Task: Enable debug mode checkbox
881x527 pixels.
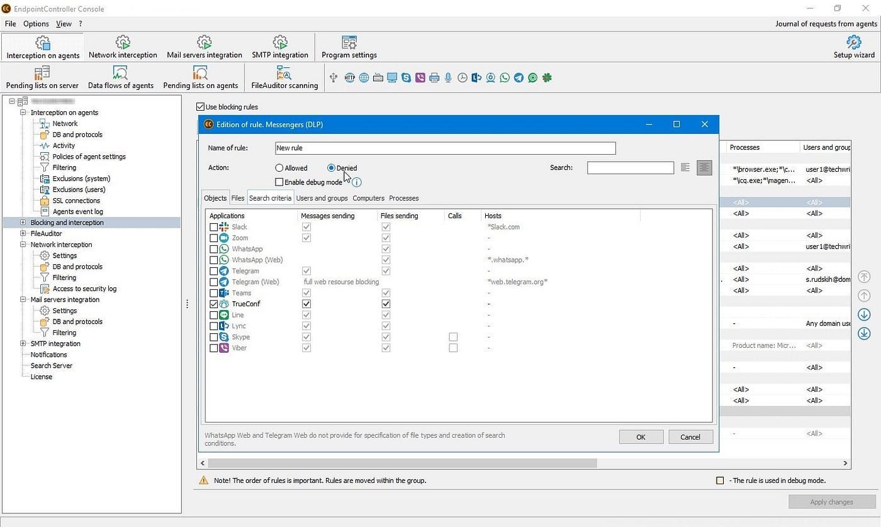Action: click(x=279, y=182)
